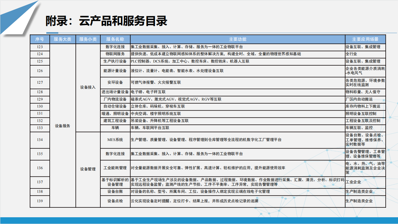This screenshot has width=398, height=224.
Task: Select the 设备服务 category cell
Action: coord(62,126)
